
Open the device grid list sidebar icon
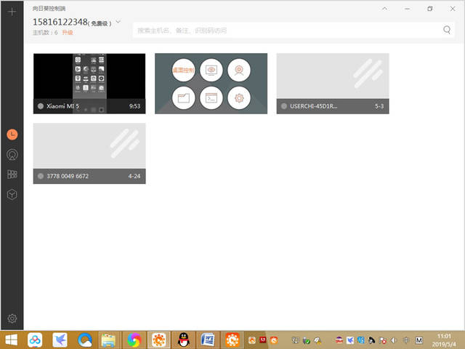(12, 174)
